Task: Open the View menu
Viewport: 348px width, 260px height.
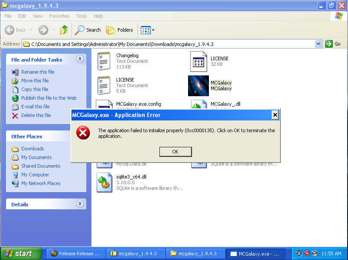Action: 38,16
